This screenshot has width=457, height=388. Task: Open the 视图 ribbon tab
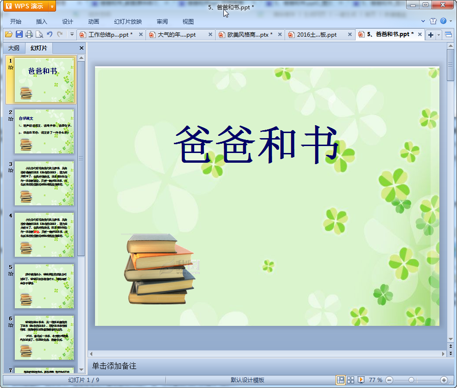(188, 22)
